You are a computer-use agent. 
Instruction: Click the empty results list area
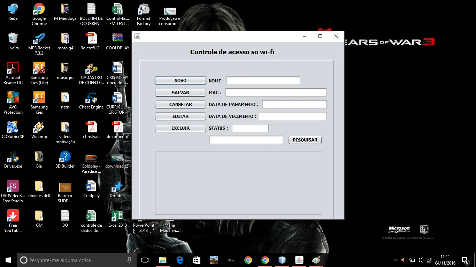click(239, 183)
